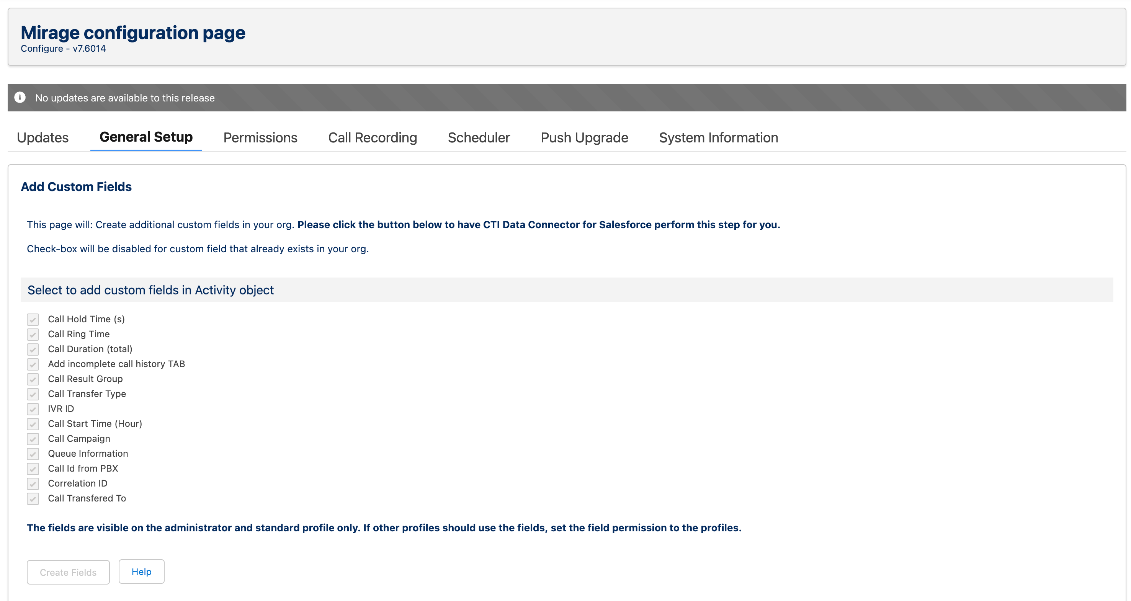Click the Create Fields button
The image size is (1131, 601).
[x=68, y=572]
